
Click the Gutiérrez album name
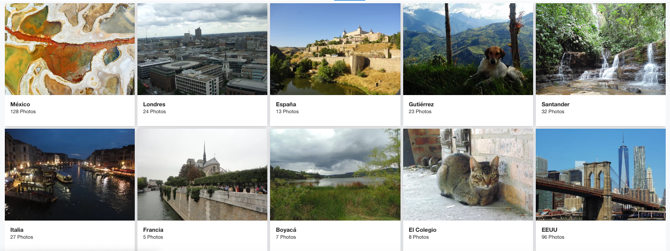pos(421,104)
